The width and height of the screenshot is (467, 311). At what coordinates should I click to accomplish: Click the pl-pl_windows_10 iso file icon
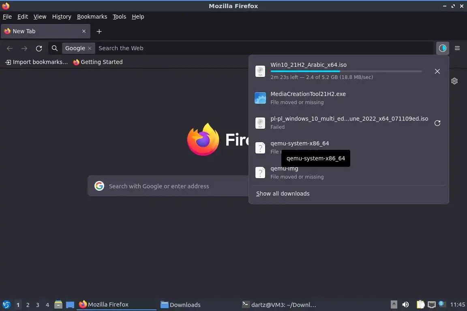260,123
